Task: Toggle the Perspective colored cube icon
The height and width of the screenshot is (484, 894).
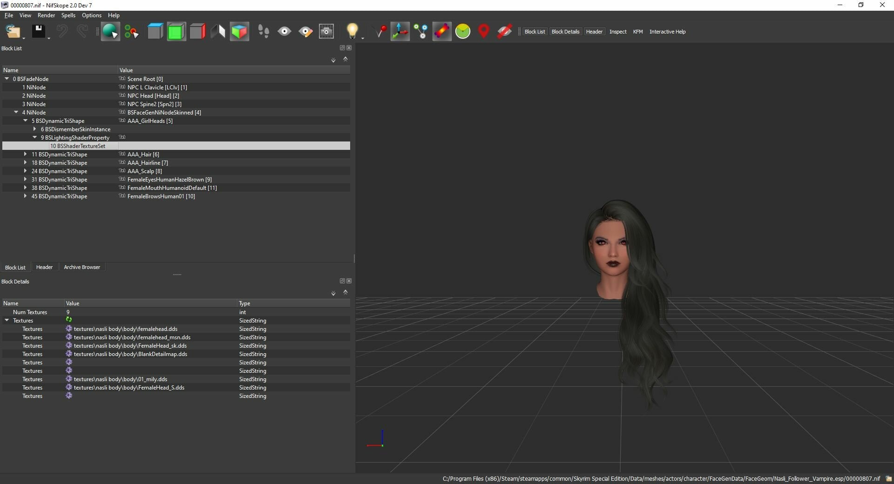Action: click(x=239, y=32)
